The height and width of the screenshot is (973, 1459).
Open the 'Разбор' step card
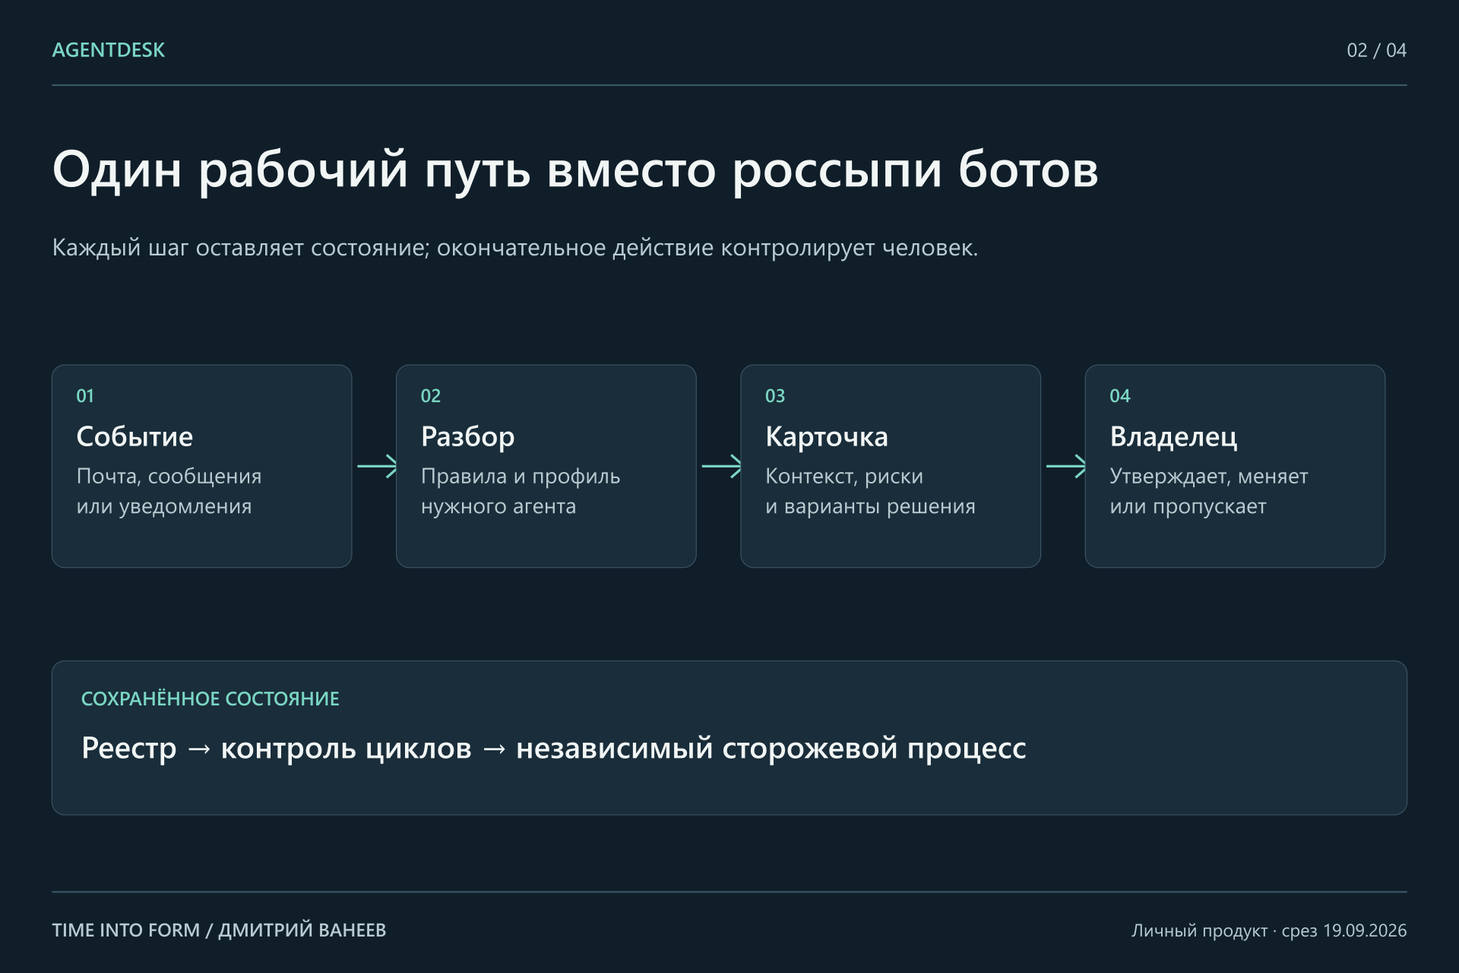pos(546,466)
